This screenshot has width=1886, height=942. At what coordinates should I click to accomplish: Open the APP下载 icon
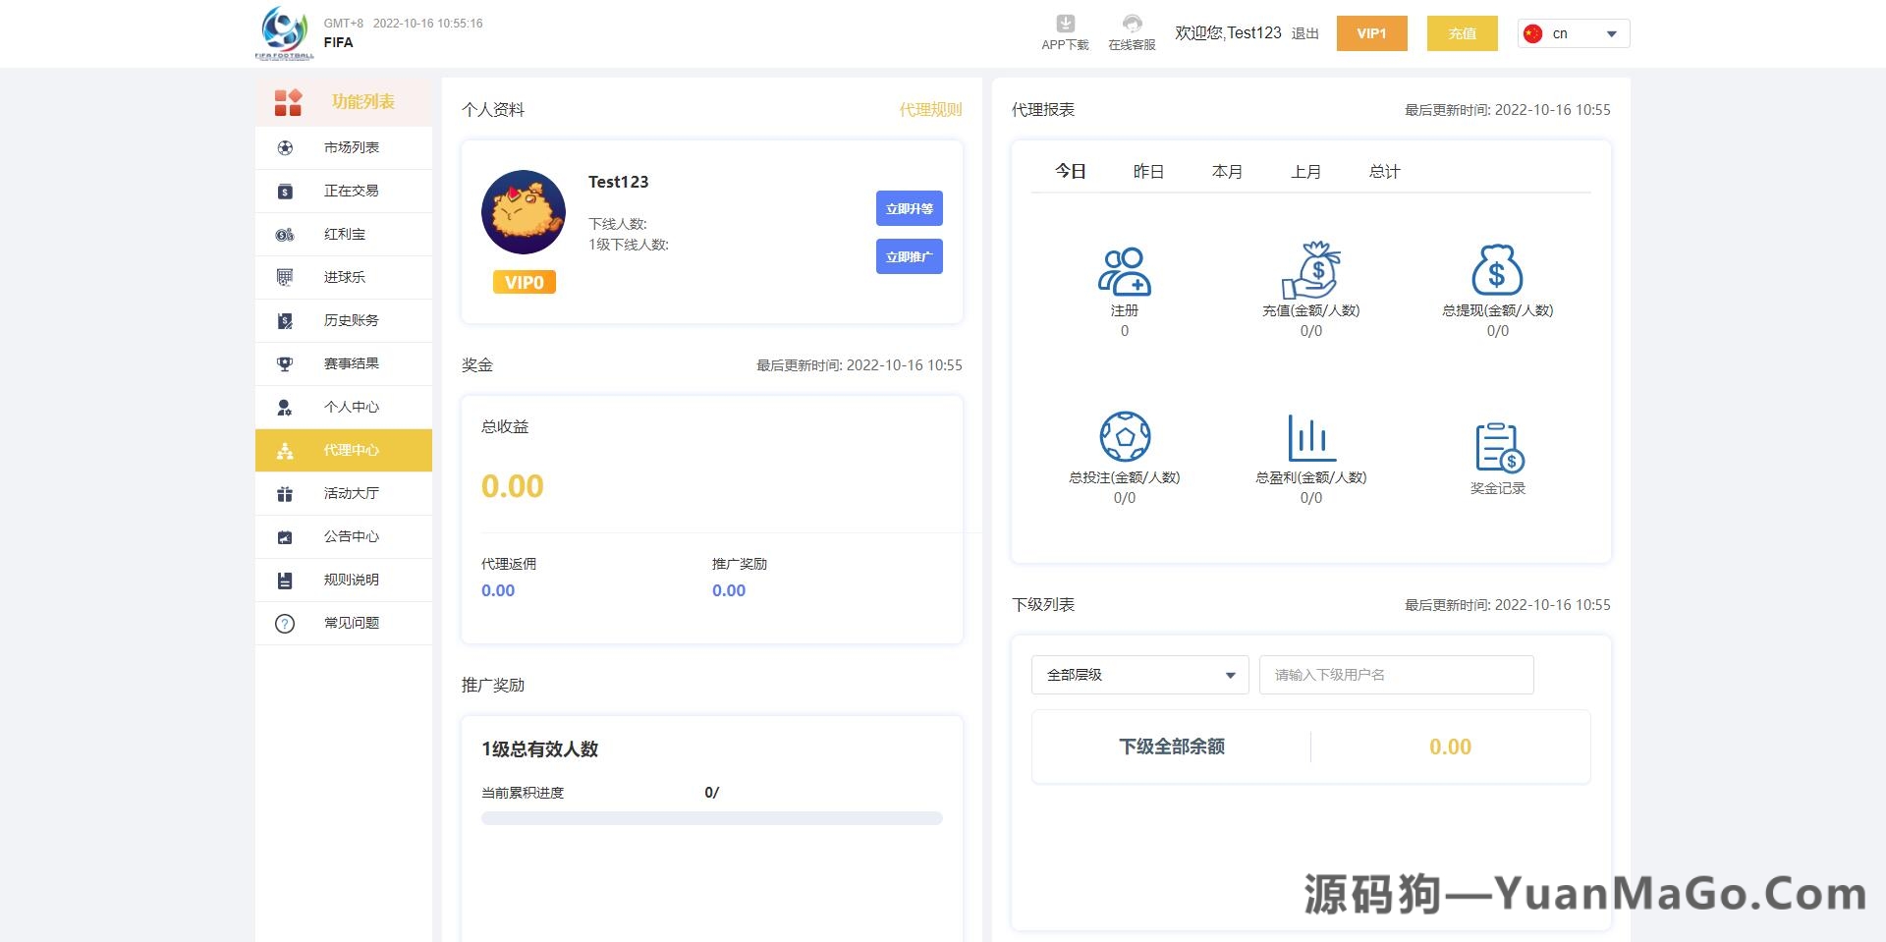click(x=1064, y=29)
